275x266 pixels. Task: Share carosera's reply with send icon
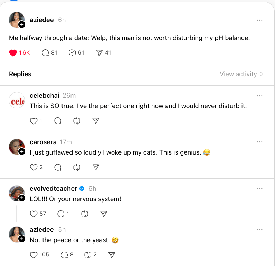[x=96, y=167]
